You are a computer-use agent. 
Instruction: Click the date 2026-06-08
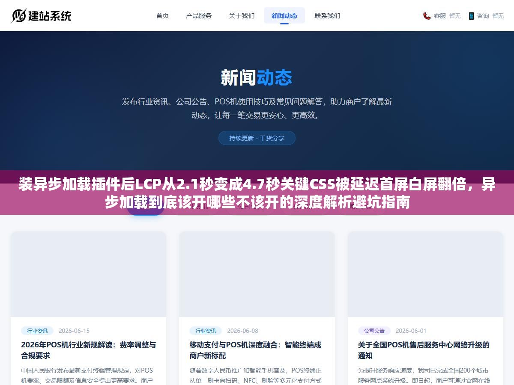242,331
